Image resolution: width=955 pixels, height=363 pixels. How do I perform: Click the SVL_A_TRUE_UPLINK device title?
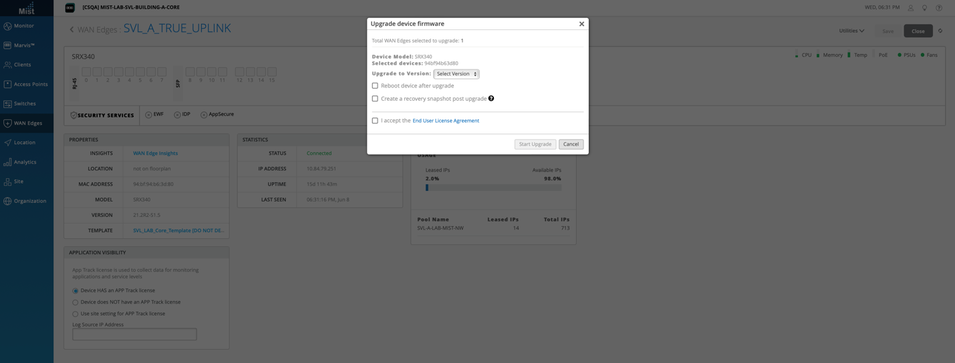click(177, 29)
